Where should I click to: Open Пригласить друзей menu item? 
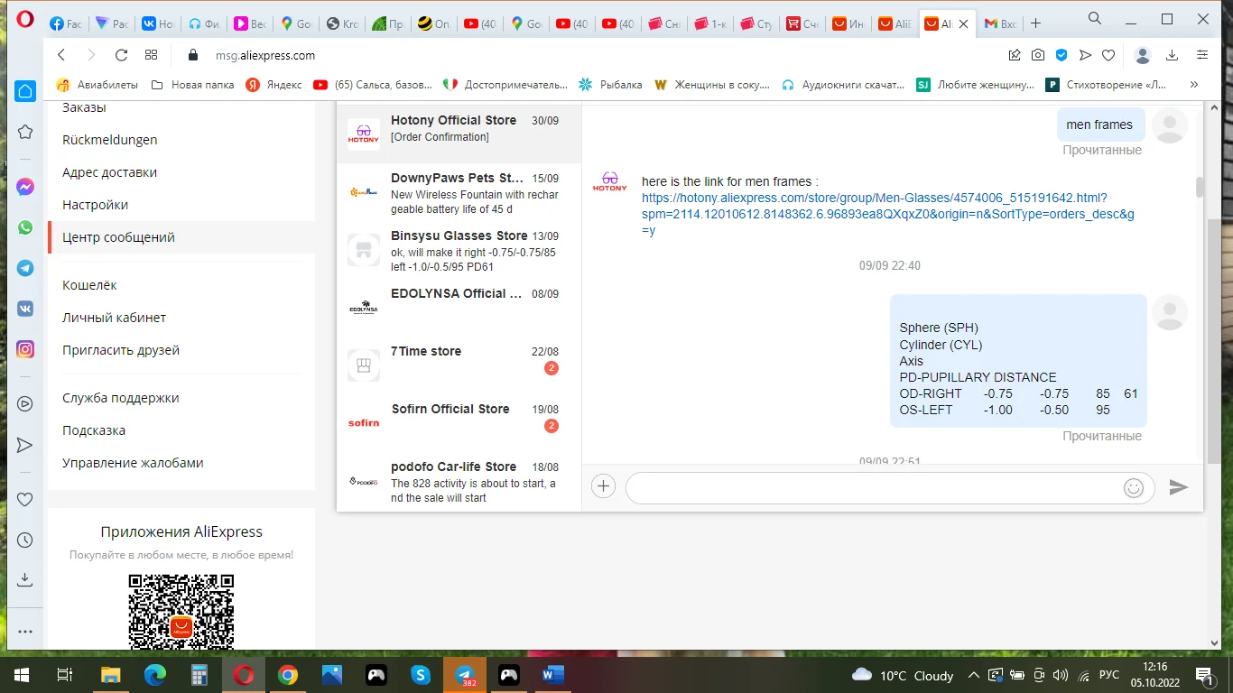(121, 350)
